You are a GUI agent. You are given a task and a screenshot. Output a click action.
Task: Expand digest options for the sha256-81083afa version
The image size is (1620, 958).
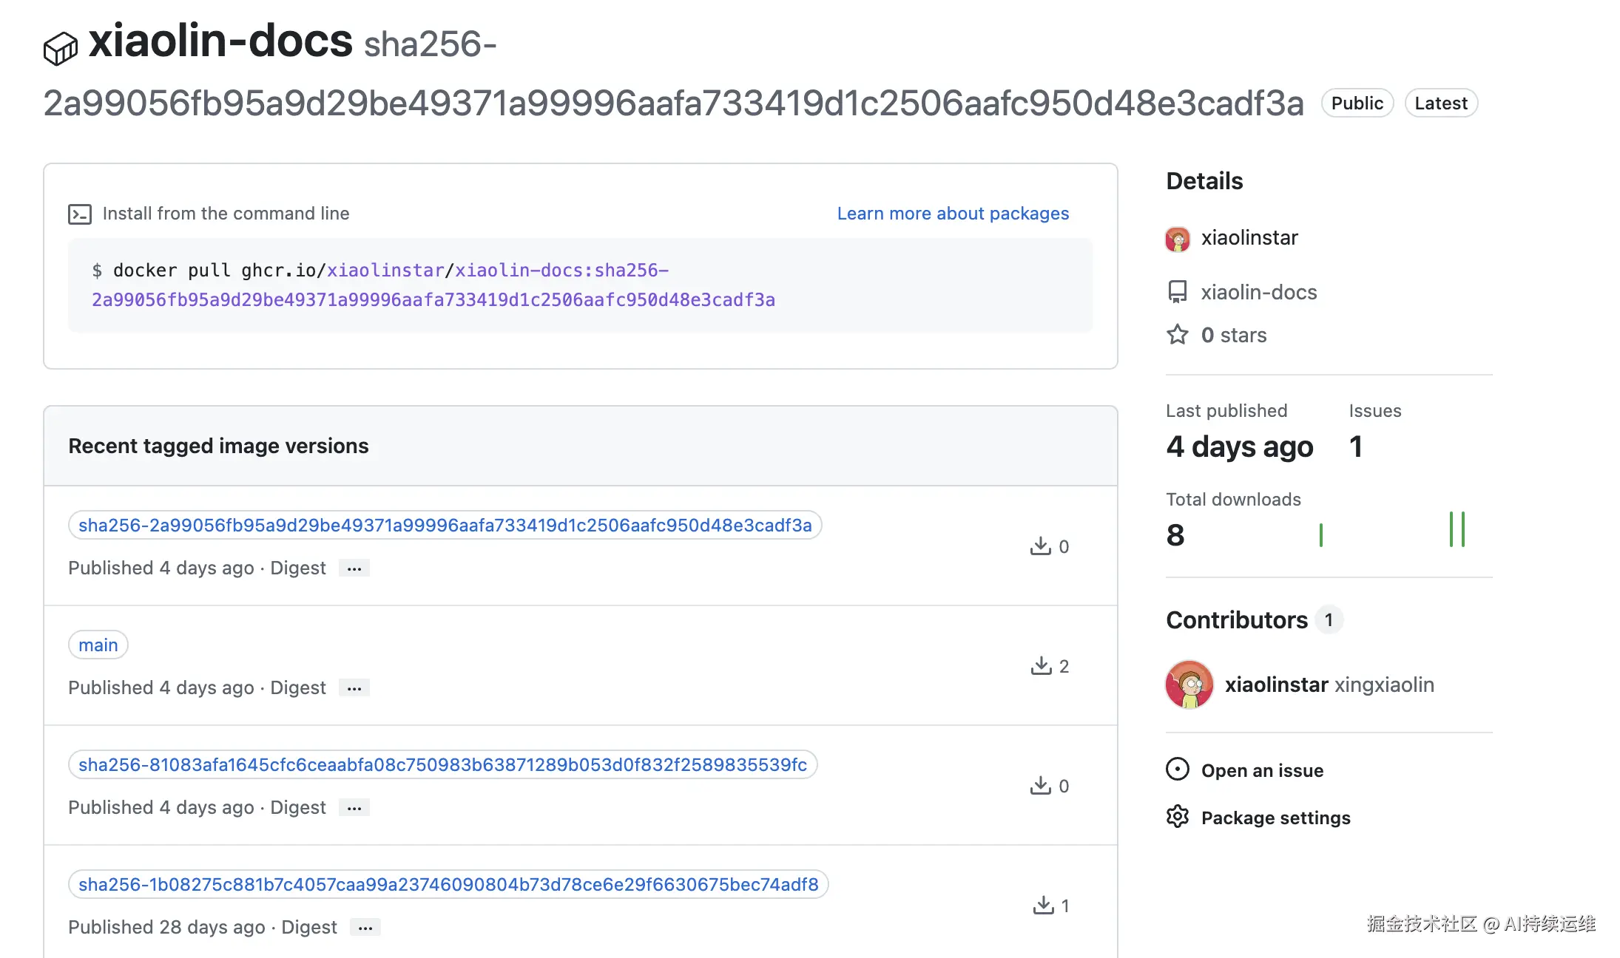coord(354,807)
